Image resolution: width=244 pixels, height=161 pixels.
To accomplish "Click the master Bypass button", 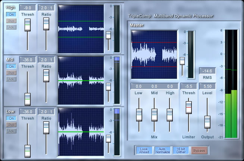I will point(199,151).
